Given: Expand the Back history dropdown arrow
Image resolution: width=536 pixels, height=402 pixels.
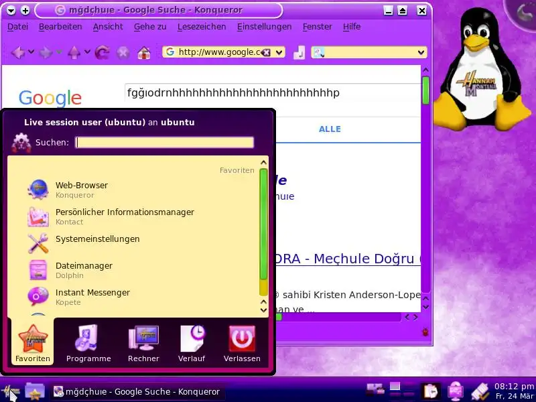Looking at the screenshot, I should pos(31,52).
